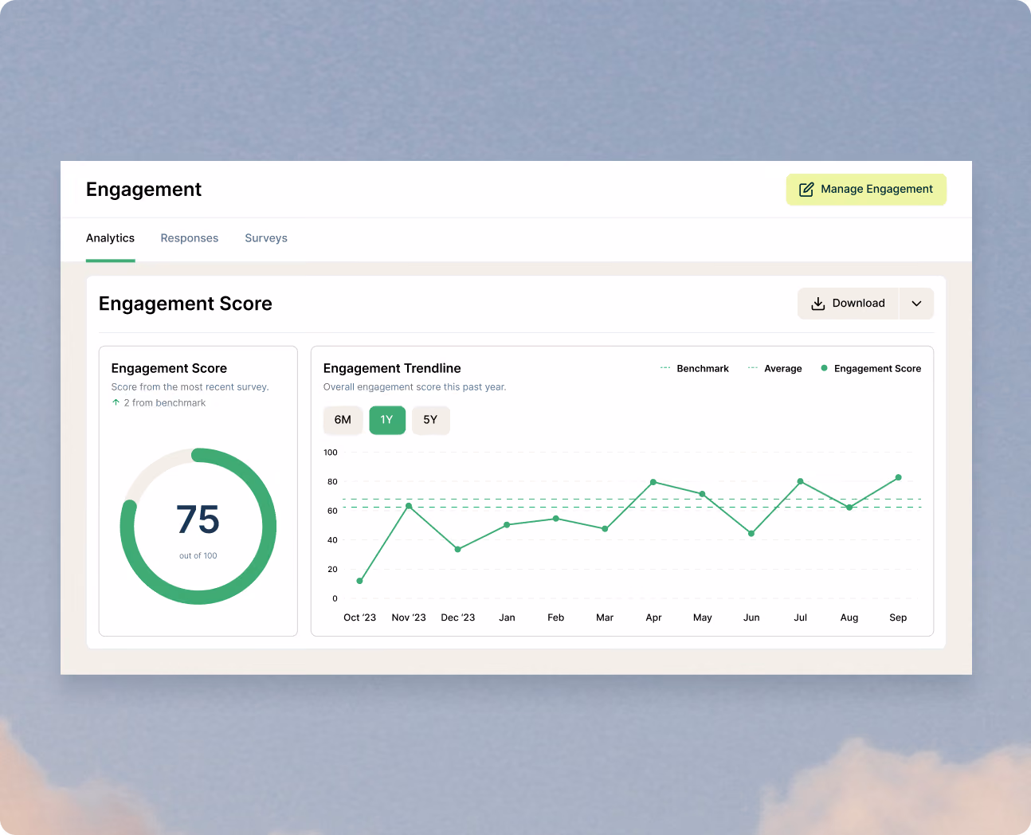Toggle the Engagement Score legend item
Screen dimensions: 1031x835
pyautogui.click(x=871, y=368)
